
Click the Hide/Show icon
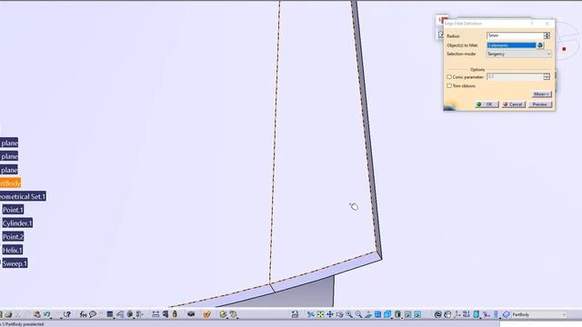point(408,314)
